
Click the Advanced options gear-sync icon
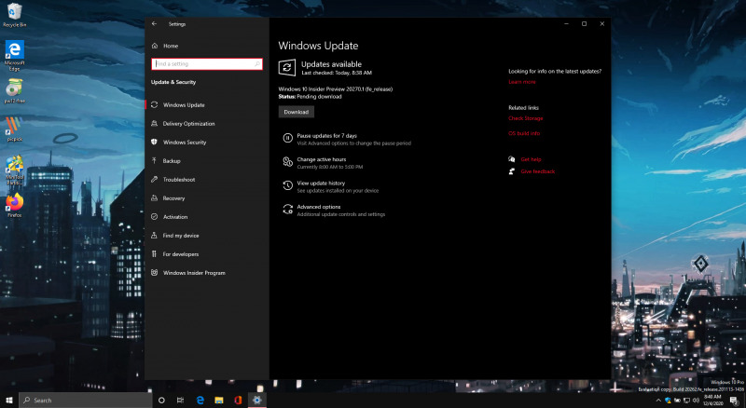click(x=287, y=210)
